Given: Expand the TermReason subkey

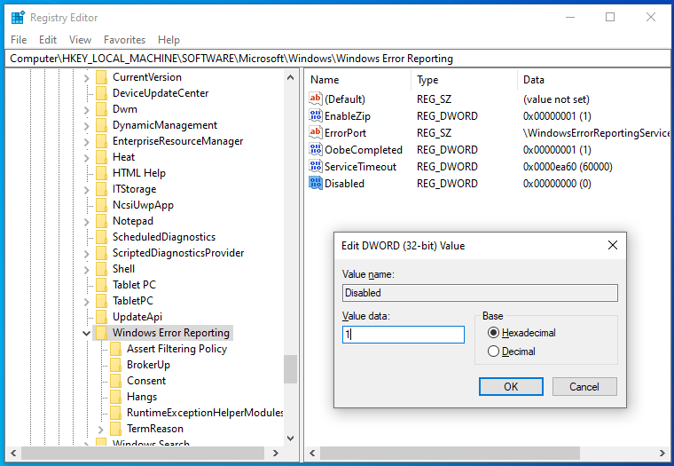Looking at the screenshot, I should click(100, 430).
